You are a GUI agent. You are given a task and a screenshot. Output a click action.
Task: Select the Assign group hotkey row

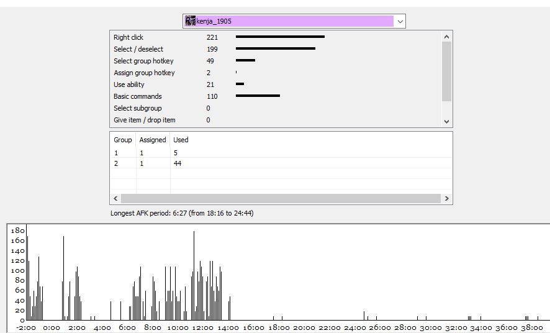coord(276,73)
